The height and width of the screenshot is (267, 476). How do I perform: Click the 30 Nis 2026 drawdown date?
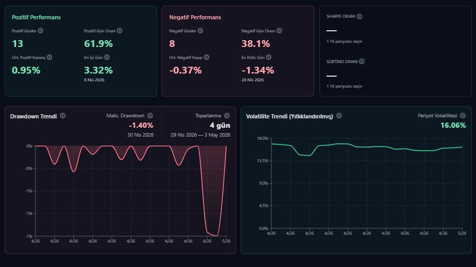point(140,135)
